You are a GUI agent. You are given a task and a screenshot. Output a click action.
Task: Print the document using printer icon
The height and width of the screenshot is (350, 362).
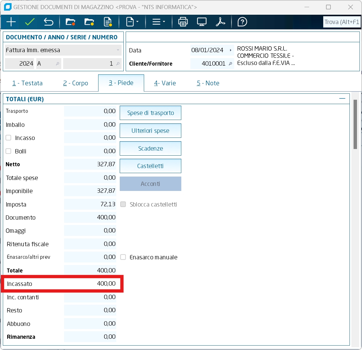(x=183, y=22)
